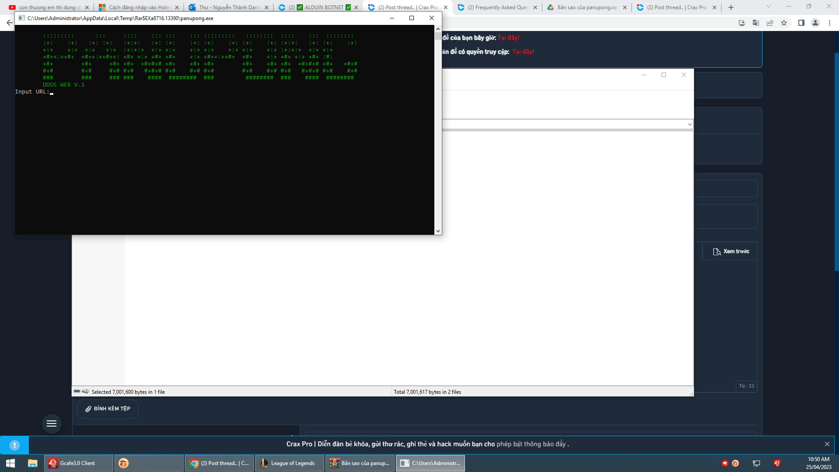This screenshot has height=472, width=839.
Task: Open Chrome's three-dot menu
Action: pos(829,23)
